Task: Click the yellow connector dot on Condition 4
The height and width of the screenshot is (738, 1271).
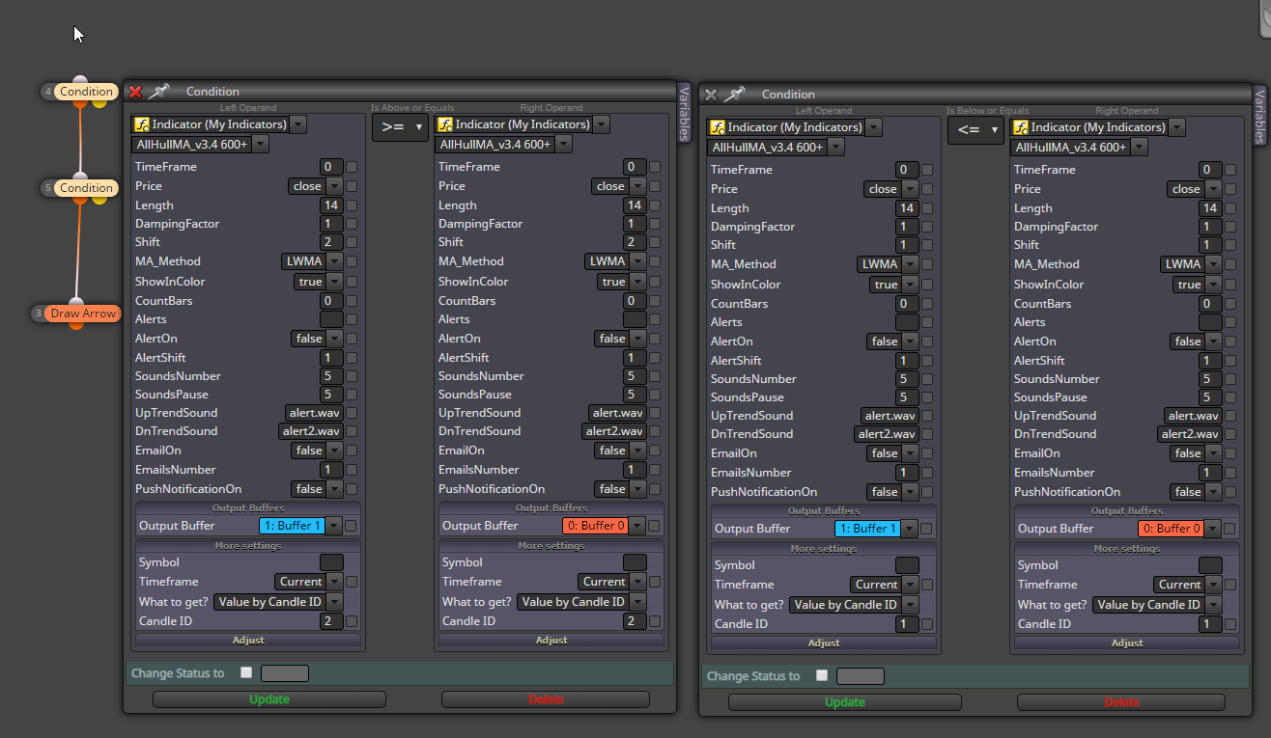Action: click(99, 103)
